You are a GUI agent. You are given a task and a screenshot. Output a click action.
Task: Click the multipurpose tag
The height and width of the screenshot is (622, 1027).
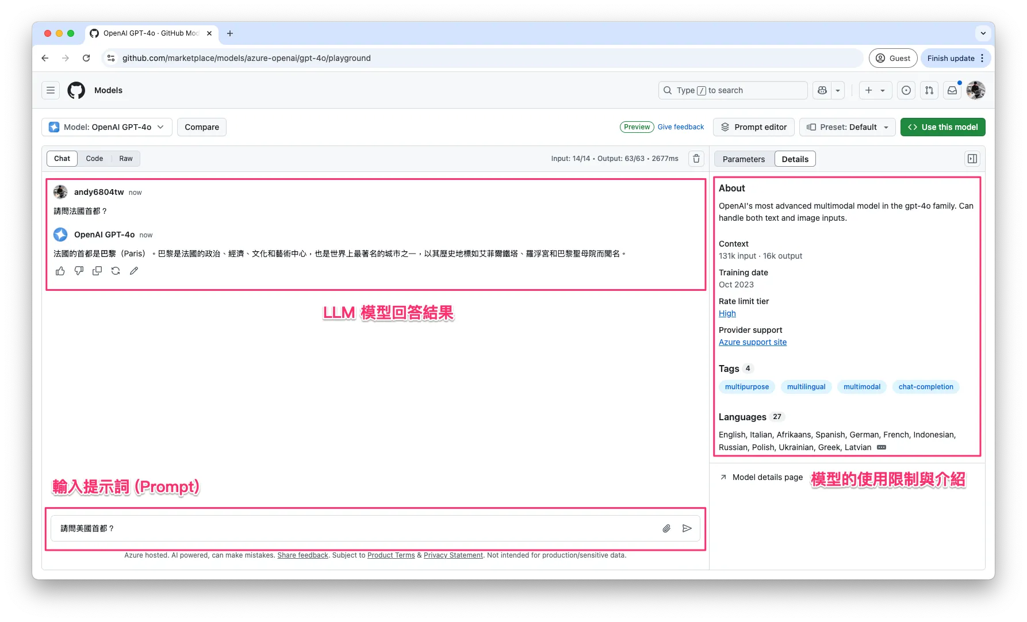click(x=747, y=387)
